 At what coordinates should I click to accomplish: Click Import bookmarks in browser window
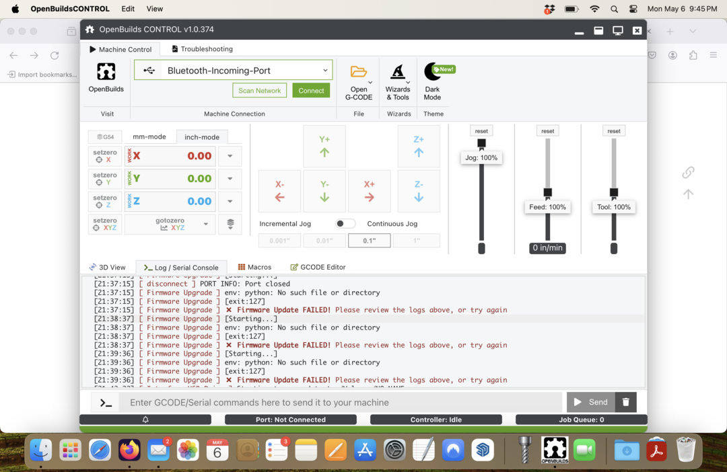point(42,75)
